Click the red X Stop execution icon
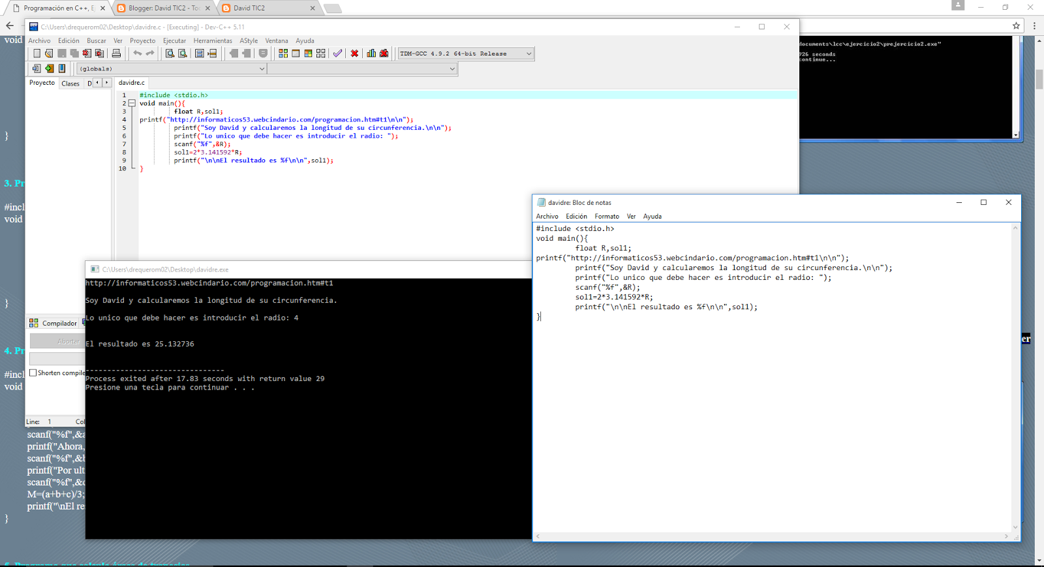This screenshot has height=567, width=1044. point(354,54)
